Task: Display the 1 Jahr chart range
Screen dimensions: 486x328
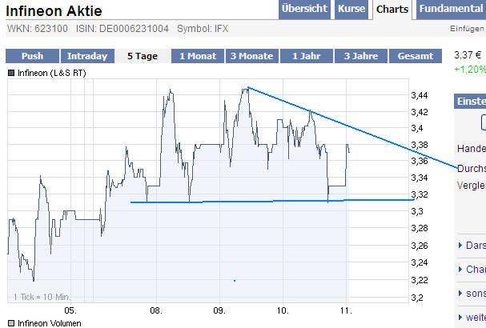Action: coord(307,56)
